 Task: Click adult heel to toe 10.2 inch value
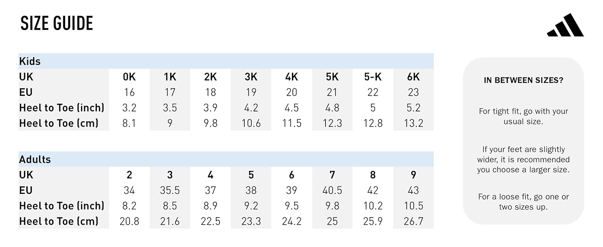tap(373, 206)
